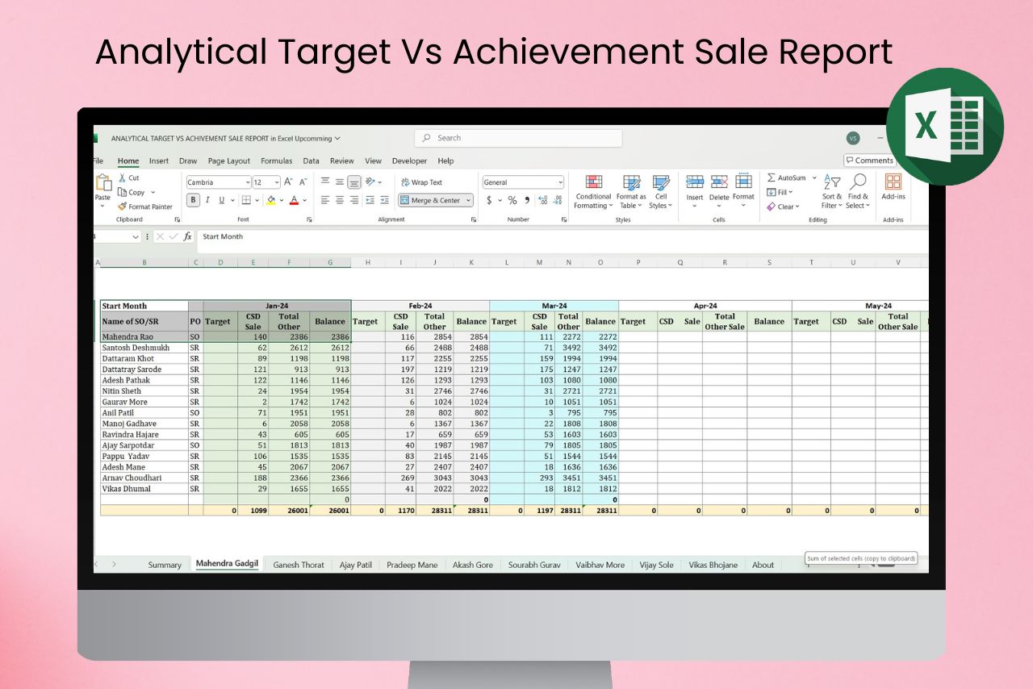Open the font size 12 dropdown
The image size is (1033, 689).
277,182
